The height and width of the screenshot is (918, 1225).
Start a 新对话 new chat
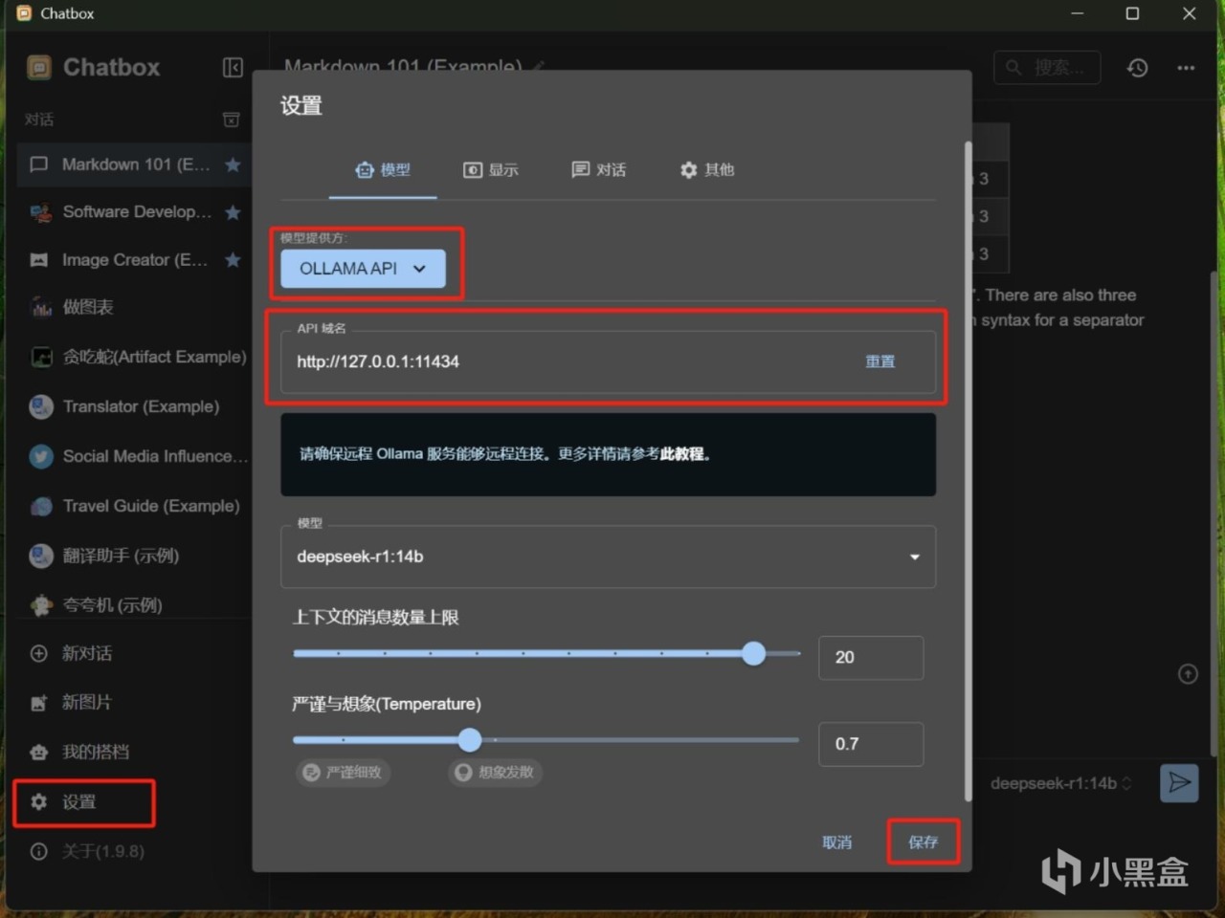pos(134,653)
